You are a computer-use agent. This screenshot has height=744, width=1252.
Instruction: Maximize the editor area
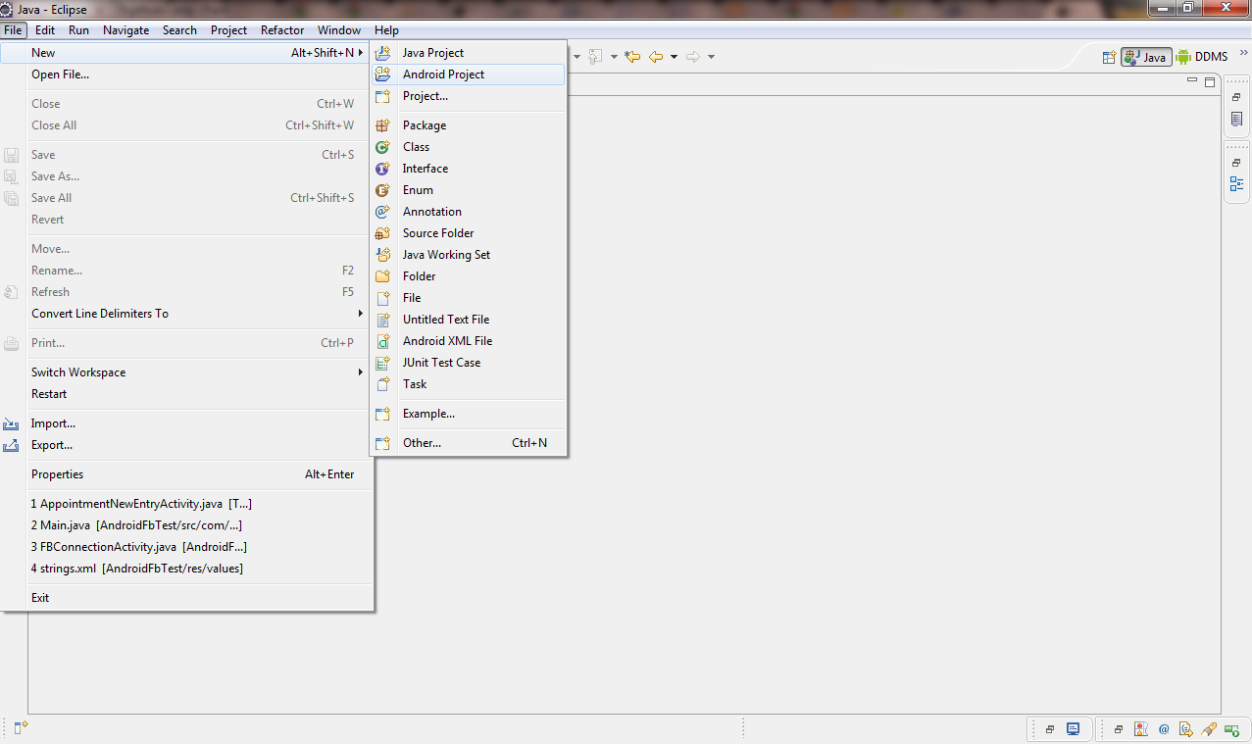1210,83
